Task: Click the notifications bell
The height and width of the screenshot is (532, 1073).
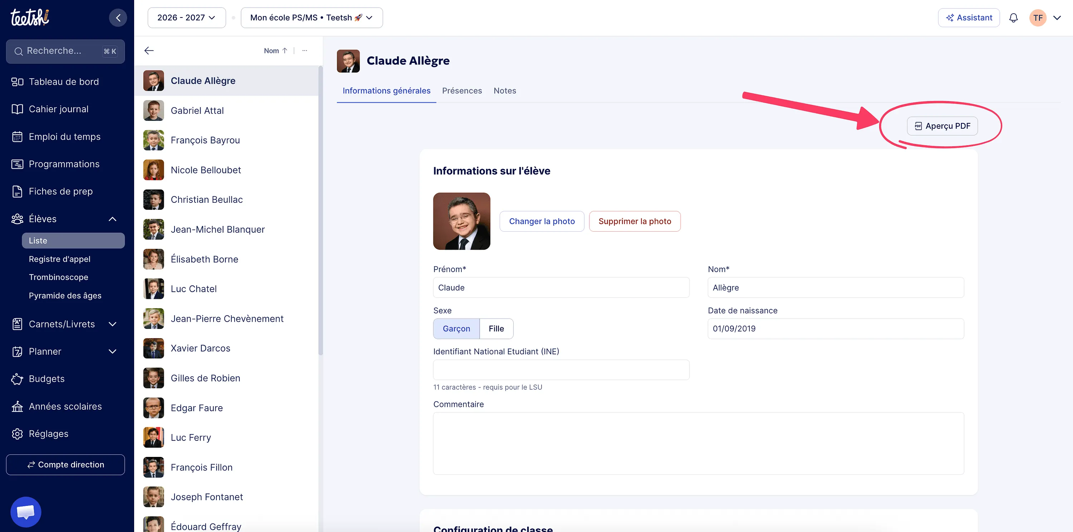Action: [x=1013, y=18]
